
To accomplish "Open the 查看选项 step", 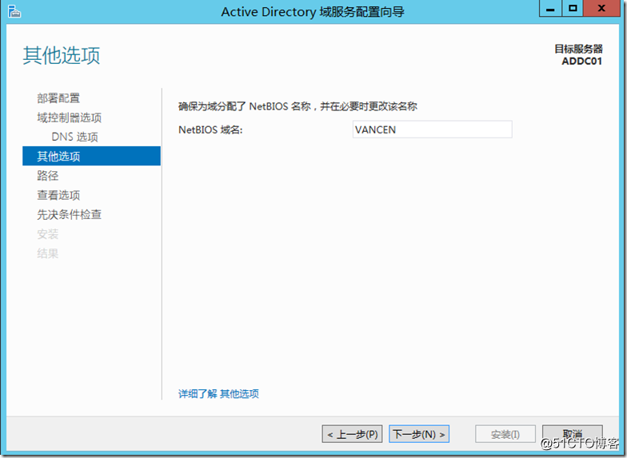I will tap(58, 195).
